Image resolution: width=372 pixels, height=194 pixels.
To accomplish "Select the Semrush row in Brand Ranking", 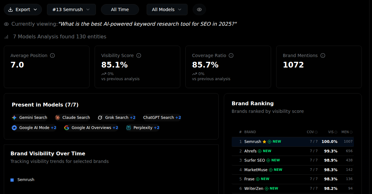I will point(293,142).
